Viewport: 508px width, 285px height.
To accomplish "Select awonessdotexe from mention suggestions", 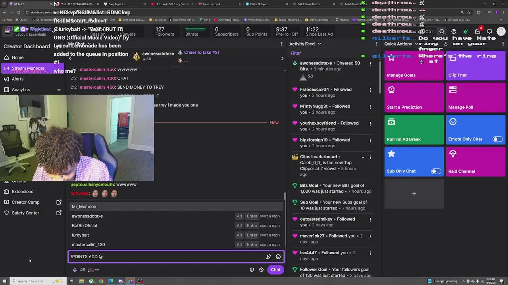I will coord(176,216).
